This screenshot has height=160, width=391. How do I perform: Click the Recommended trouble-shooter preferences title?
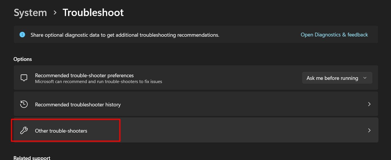coord(84,75)
